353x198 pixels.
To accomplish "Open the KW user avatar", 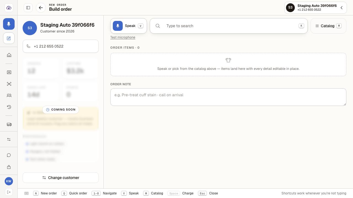I will 9,181.
